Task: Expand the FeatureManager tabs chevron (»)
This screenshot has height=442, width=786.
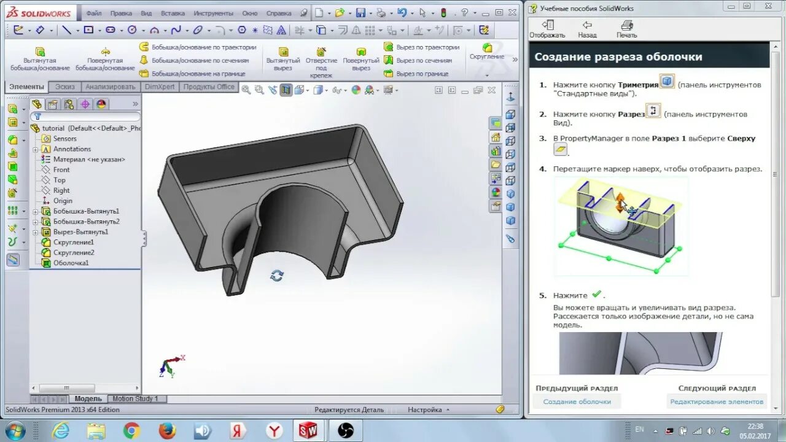Action: tap(135, 104)
